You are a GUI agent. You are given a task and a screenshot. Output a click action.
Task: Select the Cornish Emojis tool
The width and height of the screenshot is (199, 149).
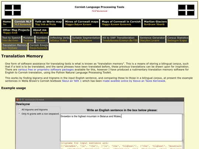[x=39, y=47]
